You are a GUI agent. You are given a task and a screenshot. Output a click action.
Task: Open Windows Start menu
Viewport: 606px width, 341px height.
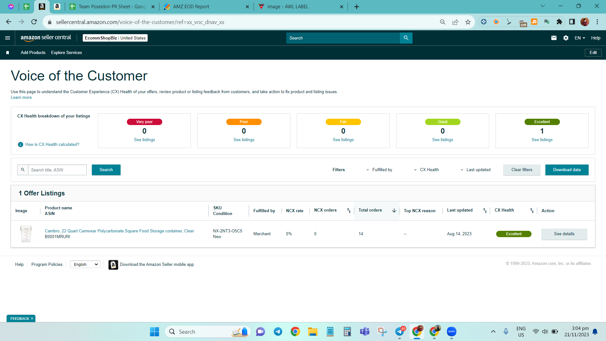(154, 332)
